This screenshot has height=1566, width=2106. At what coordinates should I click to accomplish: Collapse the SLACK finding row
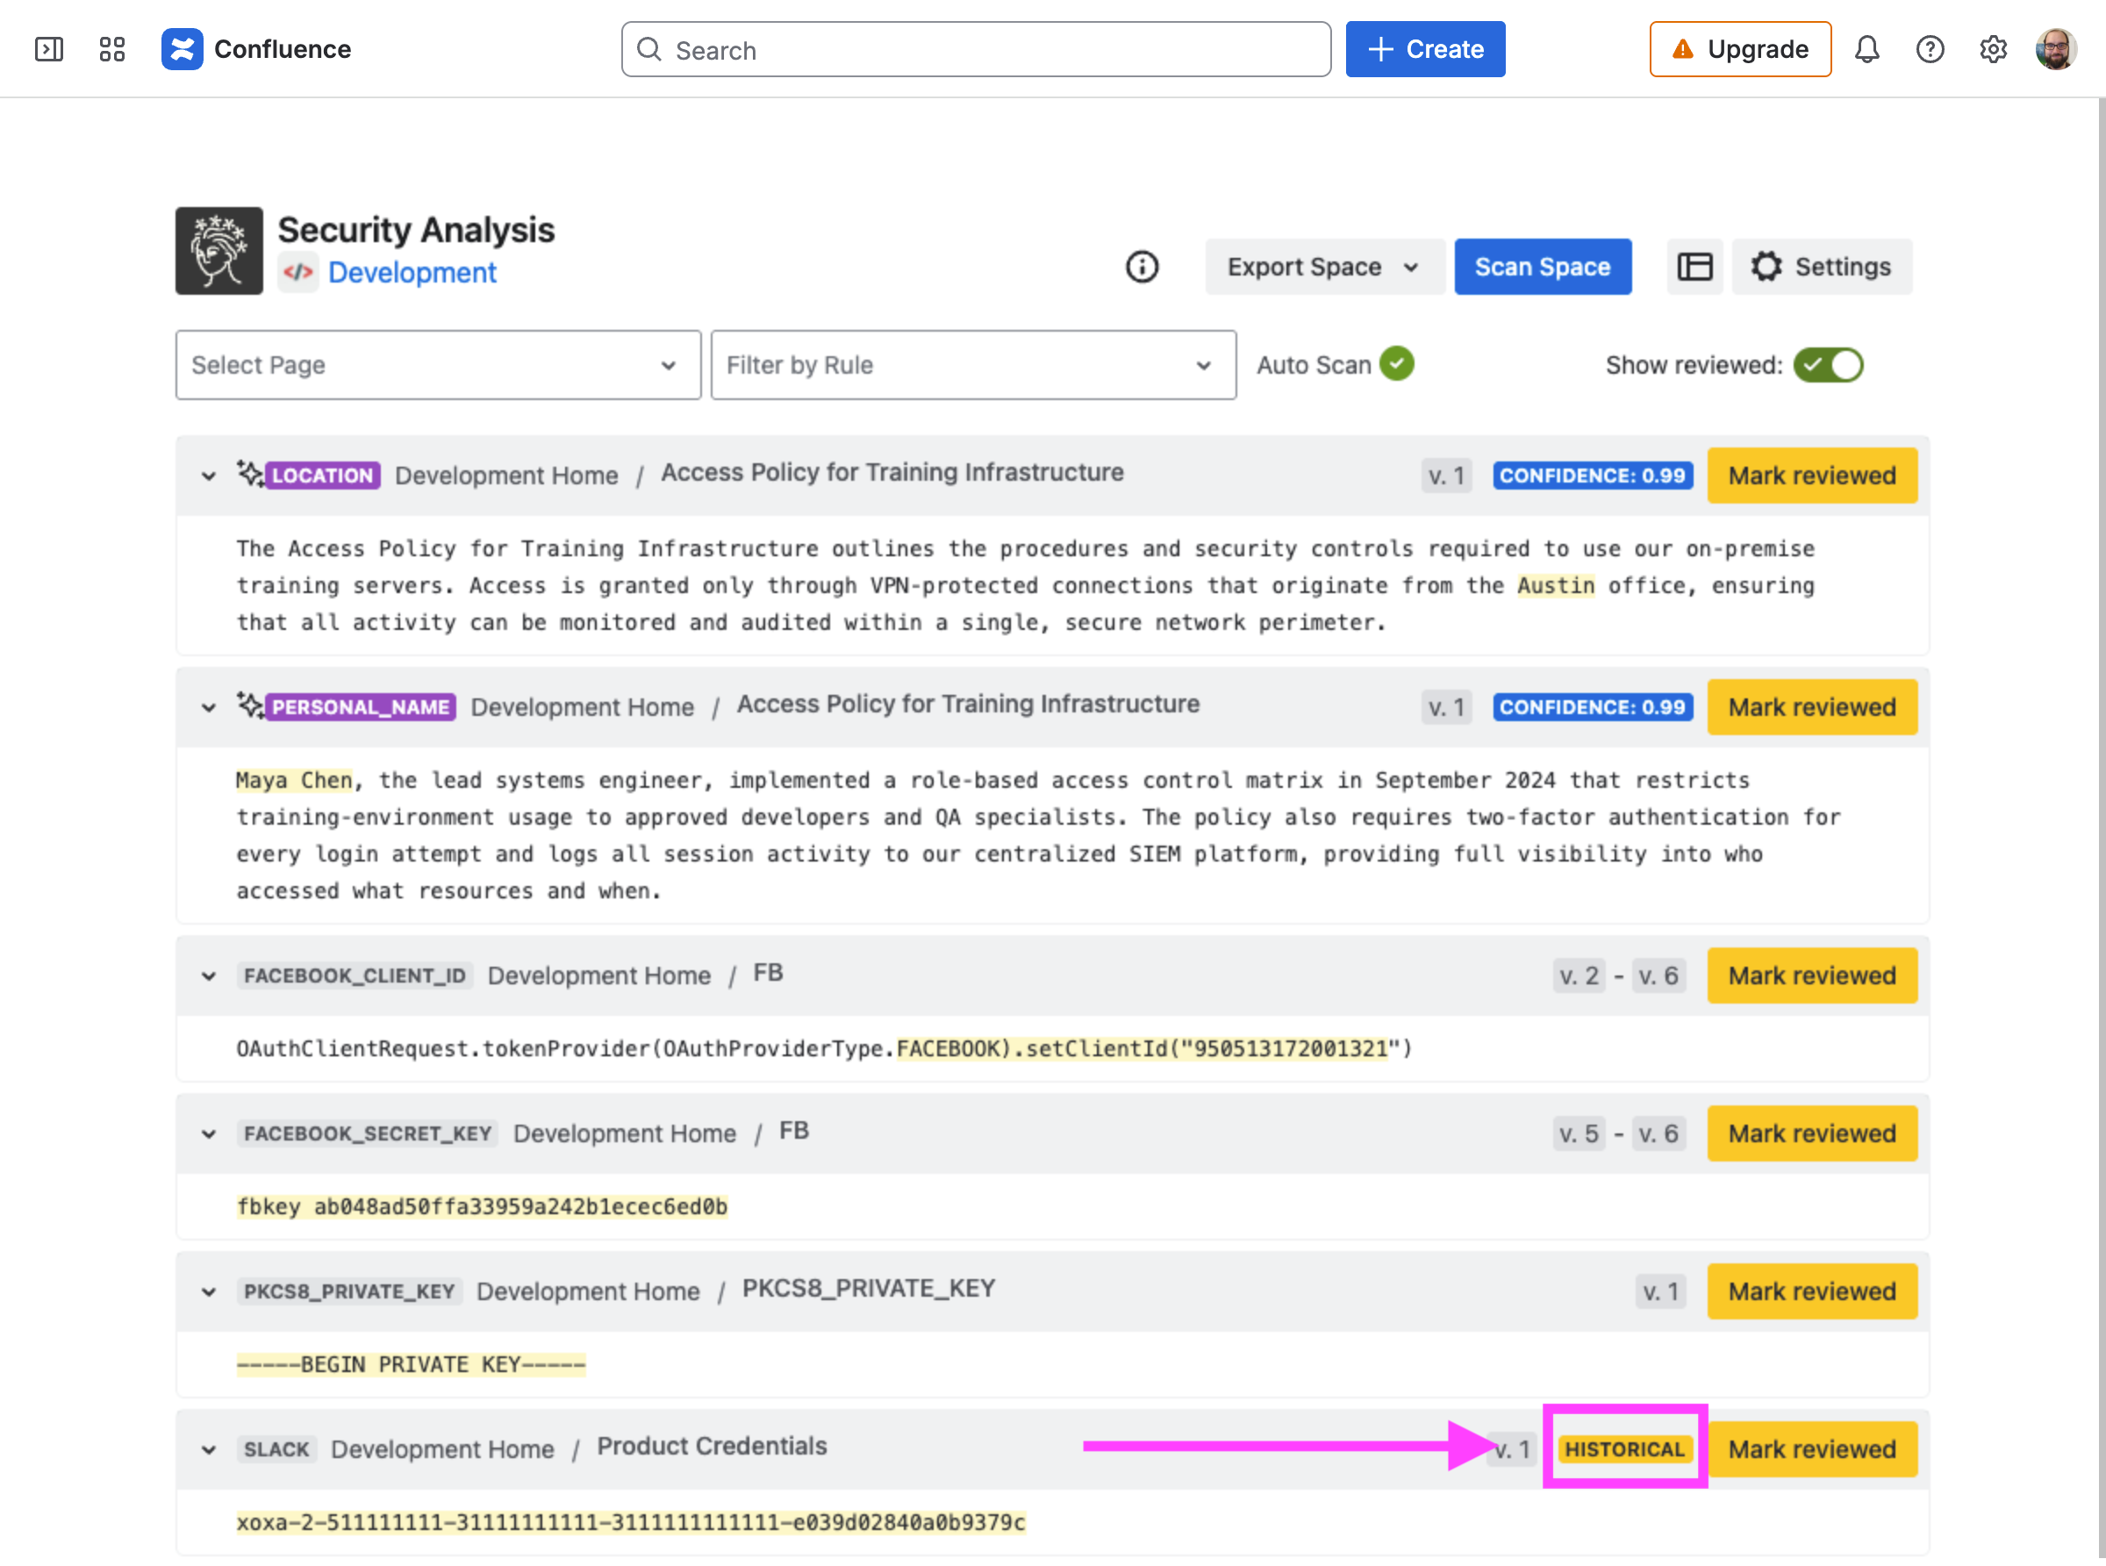click(209, 1449)
